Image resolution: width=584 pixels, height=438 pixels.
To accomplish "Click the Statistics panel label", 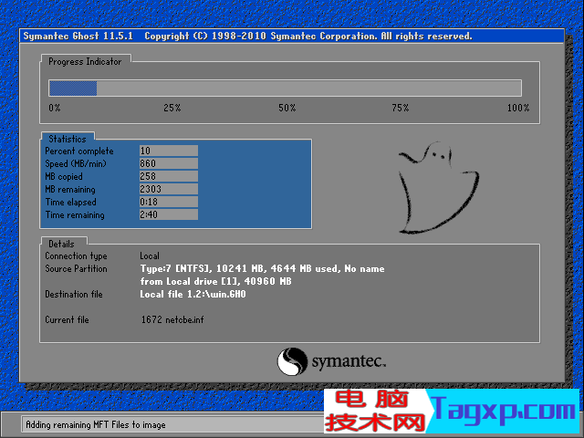I will (68, 139).
